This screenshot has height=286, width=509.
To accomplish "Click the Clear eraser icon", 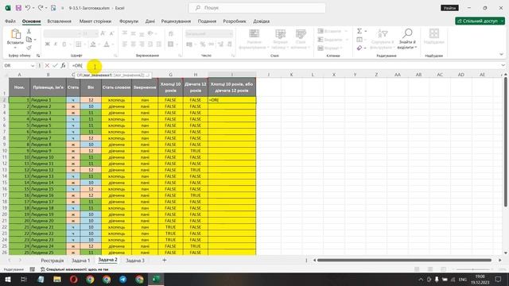I will tap(359, 48).
